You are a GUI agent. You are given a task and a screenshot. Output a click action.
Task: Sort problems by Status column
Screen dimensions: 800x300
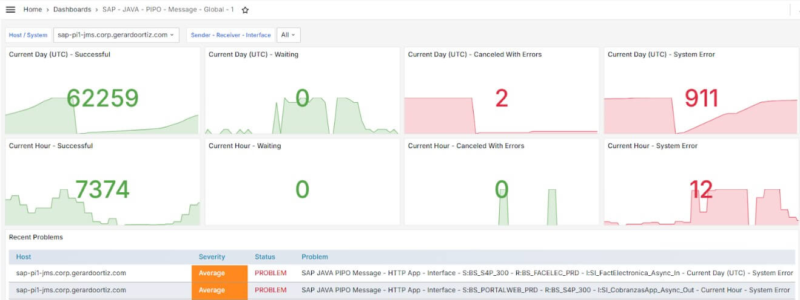click(x=265, y=257)
